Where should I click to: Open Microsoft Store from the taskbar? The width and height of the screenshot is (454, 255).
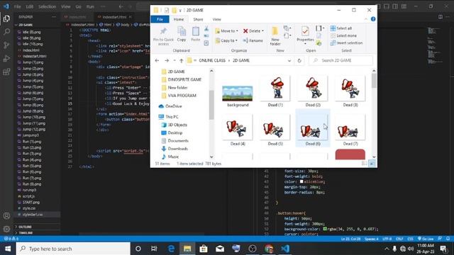click(204, 249)
